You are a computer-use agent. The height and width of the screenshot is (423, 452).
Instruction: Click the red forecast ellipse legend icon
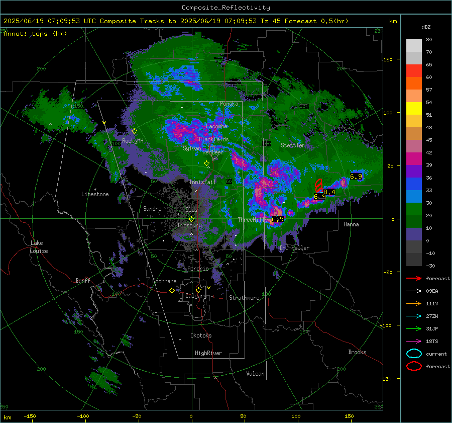[414, 366]
